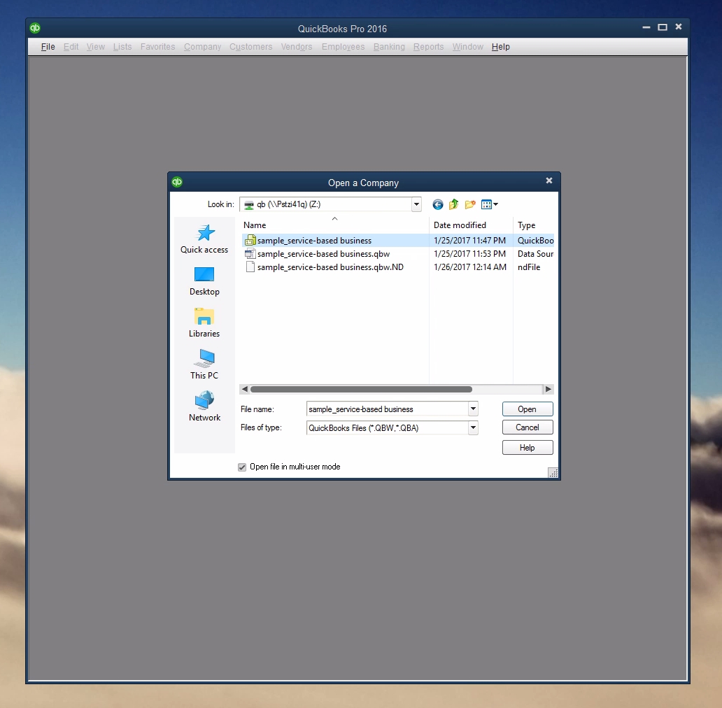
Task: Click the Cancel button
Action: 528,427
